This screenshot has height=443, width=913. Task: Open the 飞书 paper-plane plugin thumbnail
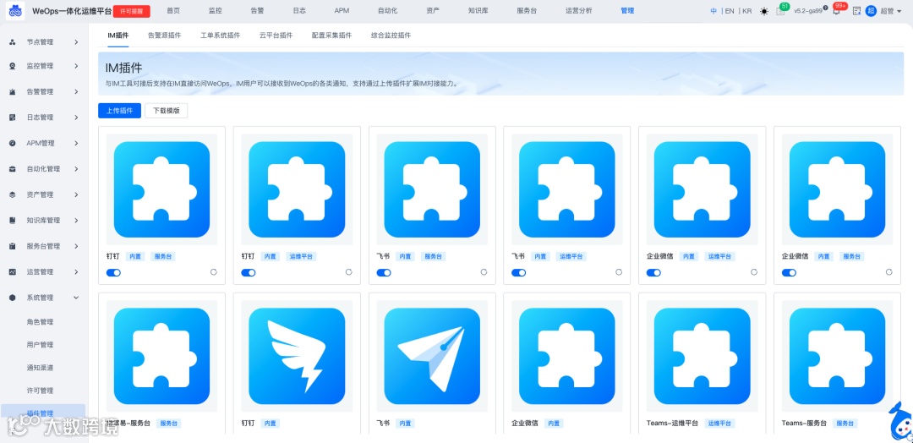[x=432, y=356]
